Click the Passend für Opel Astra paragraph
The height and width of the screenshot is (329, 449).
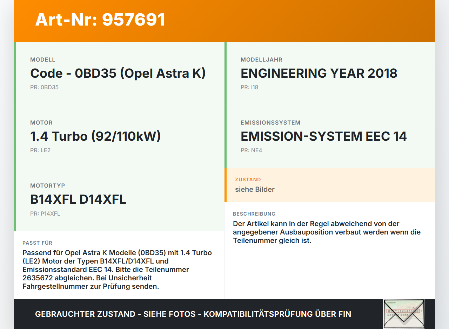pyautogui.click(x=117, y=269)
